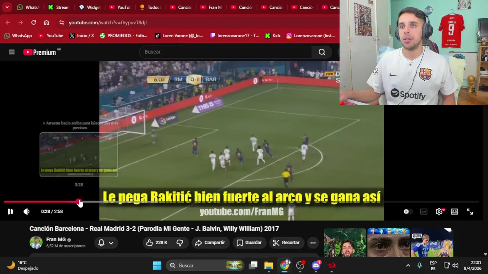Switch to the Todos tab
Viewport: 488px width, 274px height.
pyautogui.click(x=150, y=7)
